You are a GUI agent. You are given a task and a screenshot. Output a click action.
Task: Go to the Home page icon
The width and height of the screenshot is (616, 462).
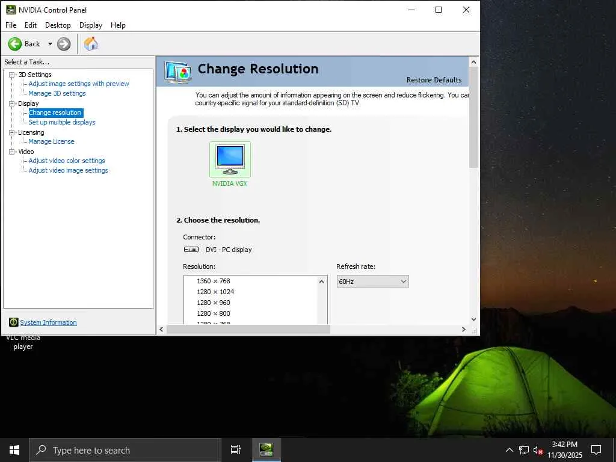tap(91, 43)
